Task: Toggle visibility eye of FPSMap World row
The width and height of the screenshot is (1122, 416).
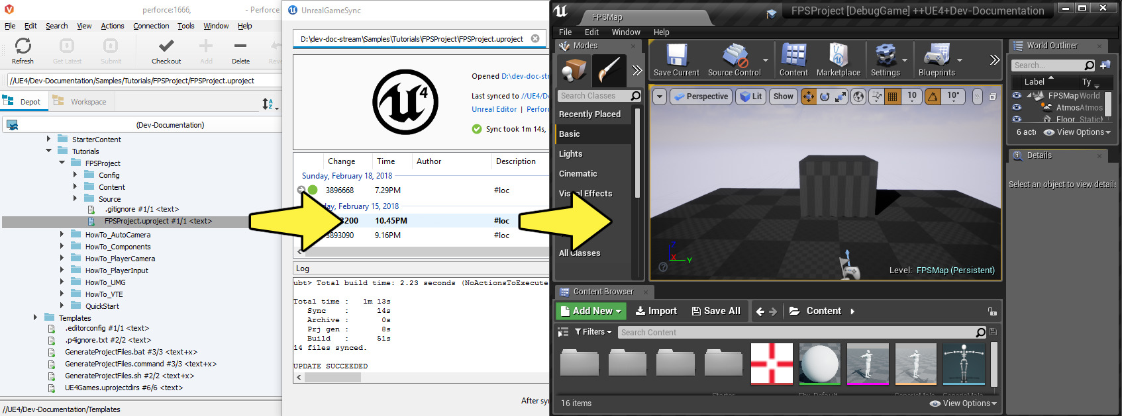Action: (1017, 95)
